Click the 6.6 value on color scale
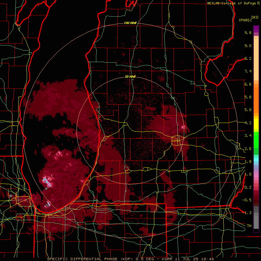This screenshot has width=261, height=261. [x=248, y=84]
